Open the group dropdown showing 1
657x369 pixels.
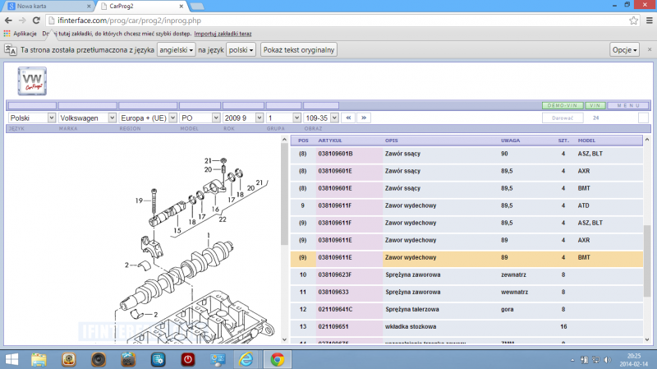[x=283, y=118]
